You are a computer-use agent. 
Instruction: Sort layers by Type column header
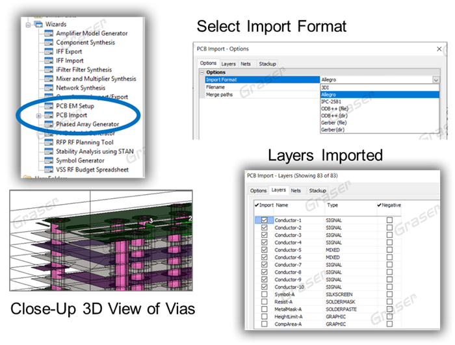[x=333, y=205]
